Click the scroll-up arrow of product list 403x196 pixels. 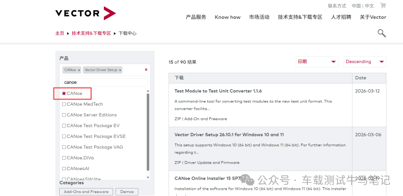click(148, 91)
